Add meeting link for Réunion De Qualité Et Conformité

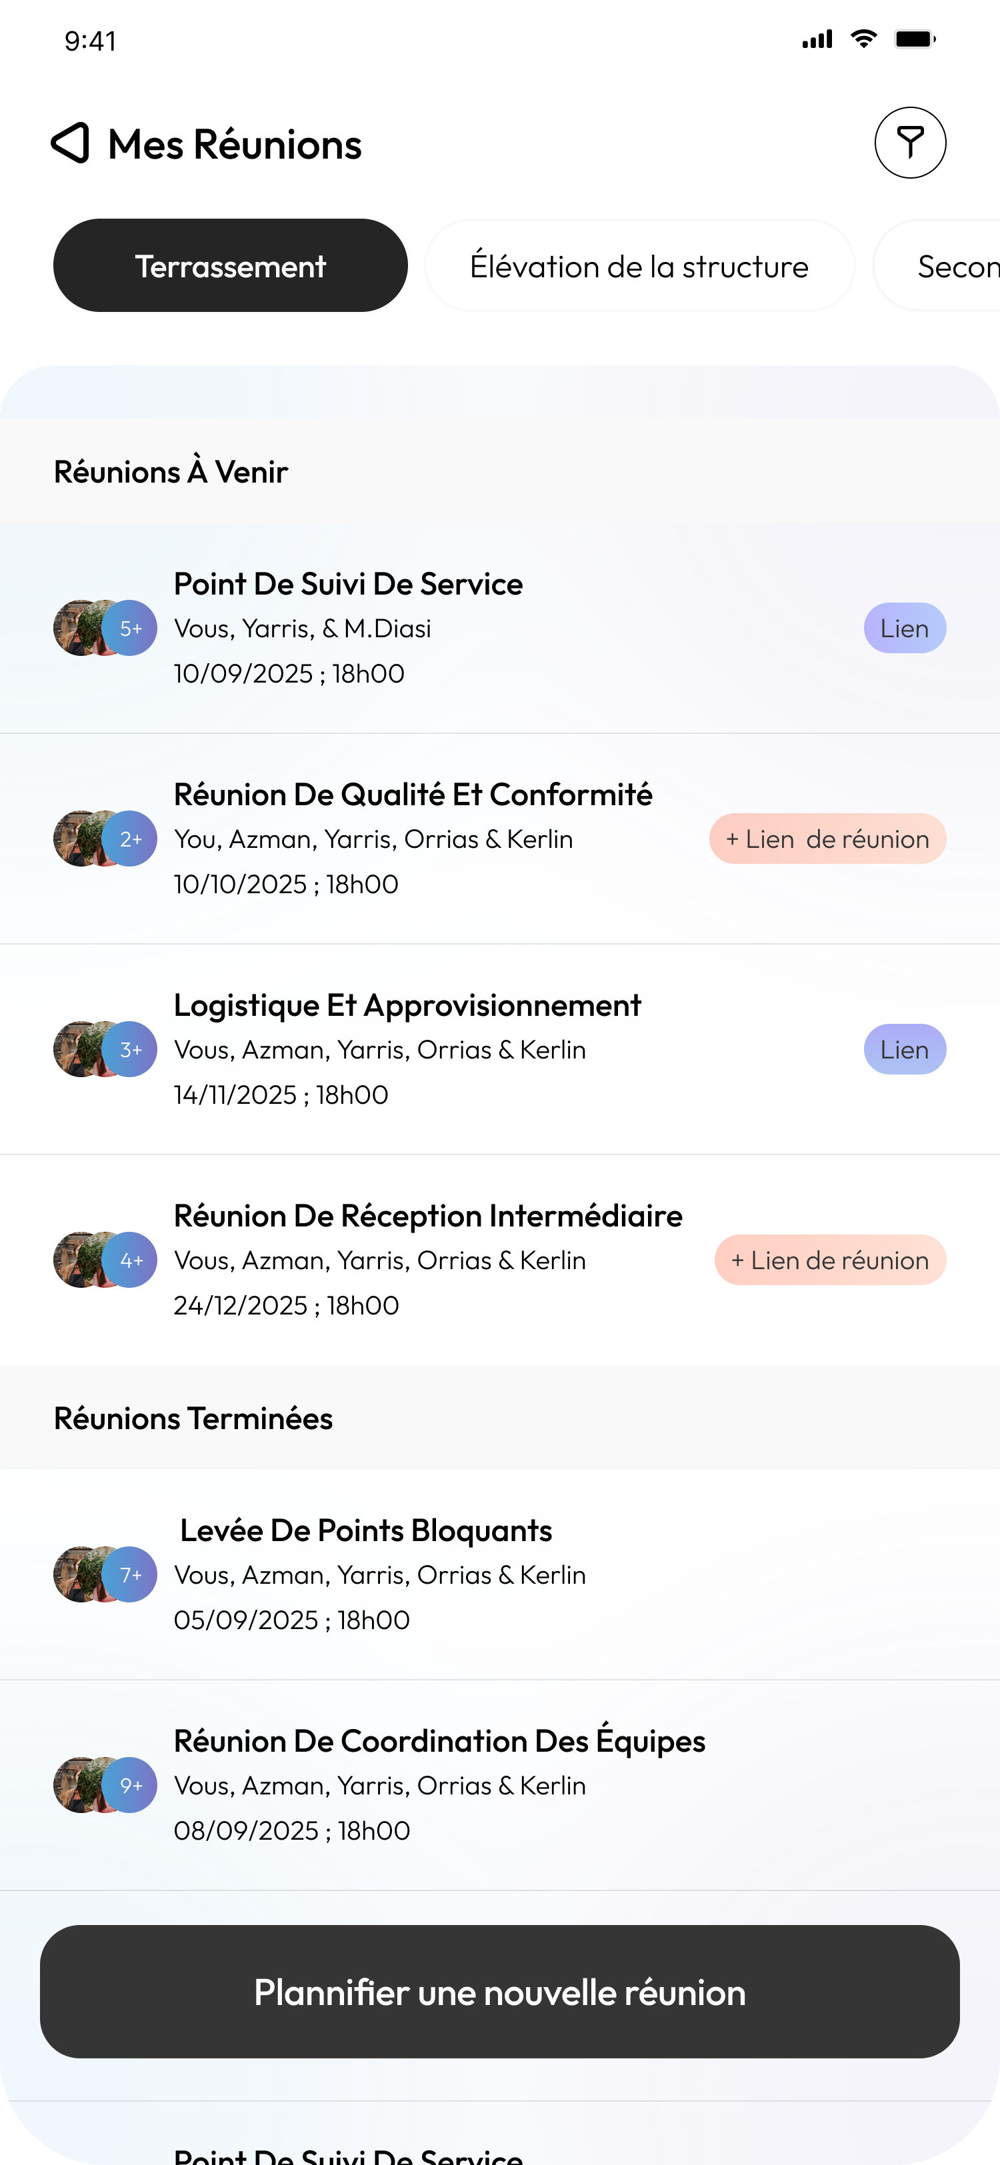tap(827, 839)
